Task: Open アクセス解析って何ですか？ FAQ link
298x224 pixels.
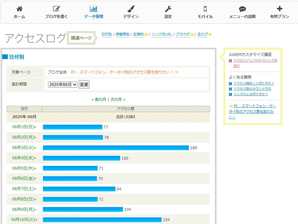Action: [253, 84]
